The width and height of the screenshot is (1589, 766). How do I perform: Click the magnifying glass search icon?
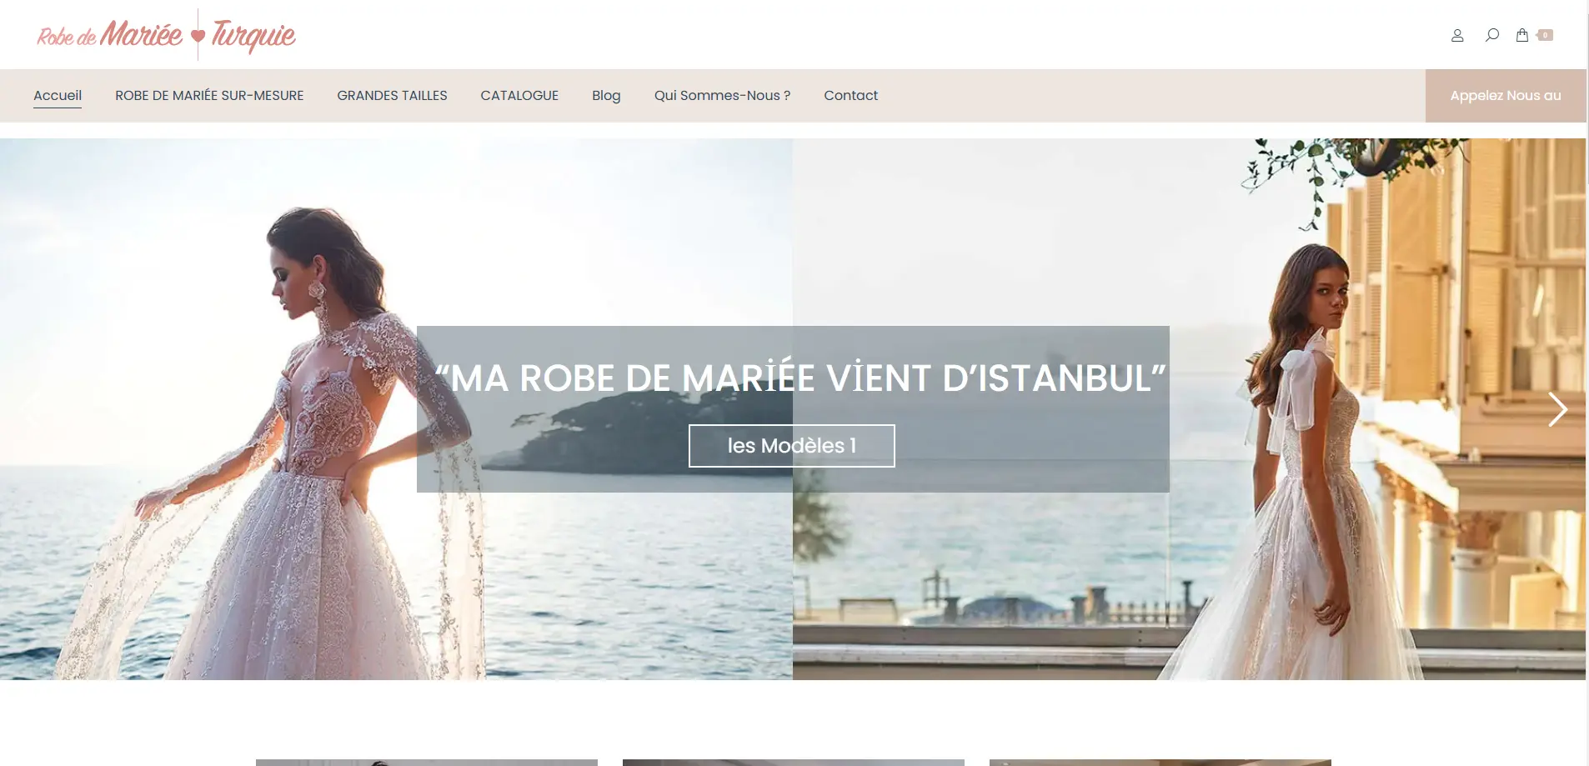click(1492, 35)
